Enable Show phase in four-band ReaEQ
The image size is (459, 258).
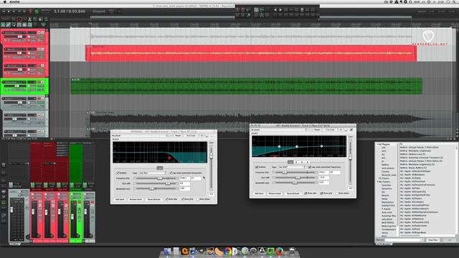tap(337, 193)
